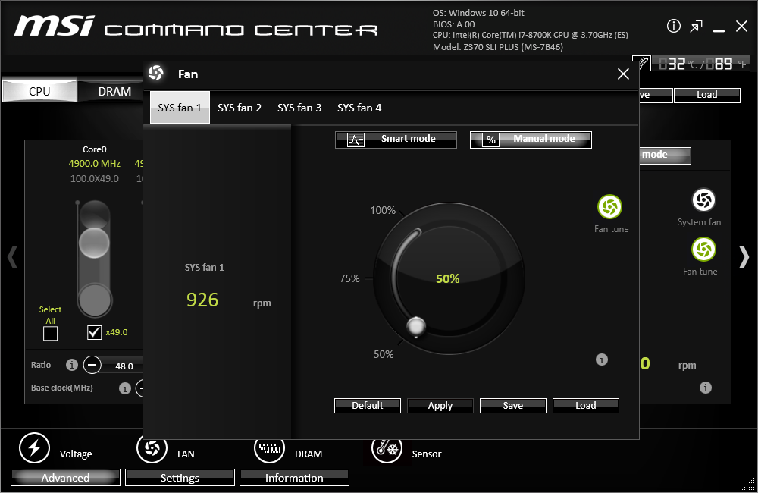Apply the fan settings

[440, 406]
